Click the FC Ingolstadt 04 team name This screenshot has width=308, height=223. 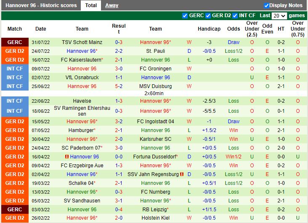[155, 122]
